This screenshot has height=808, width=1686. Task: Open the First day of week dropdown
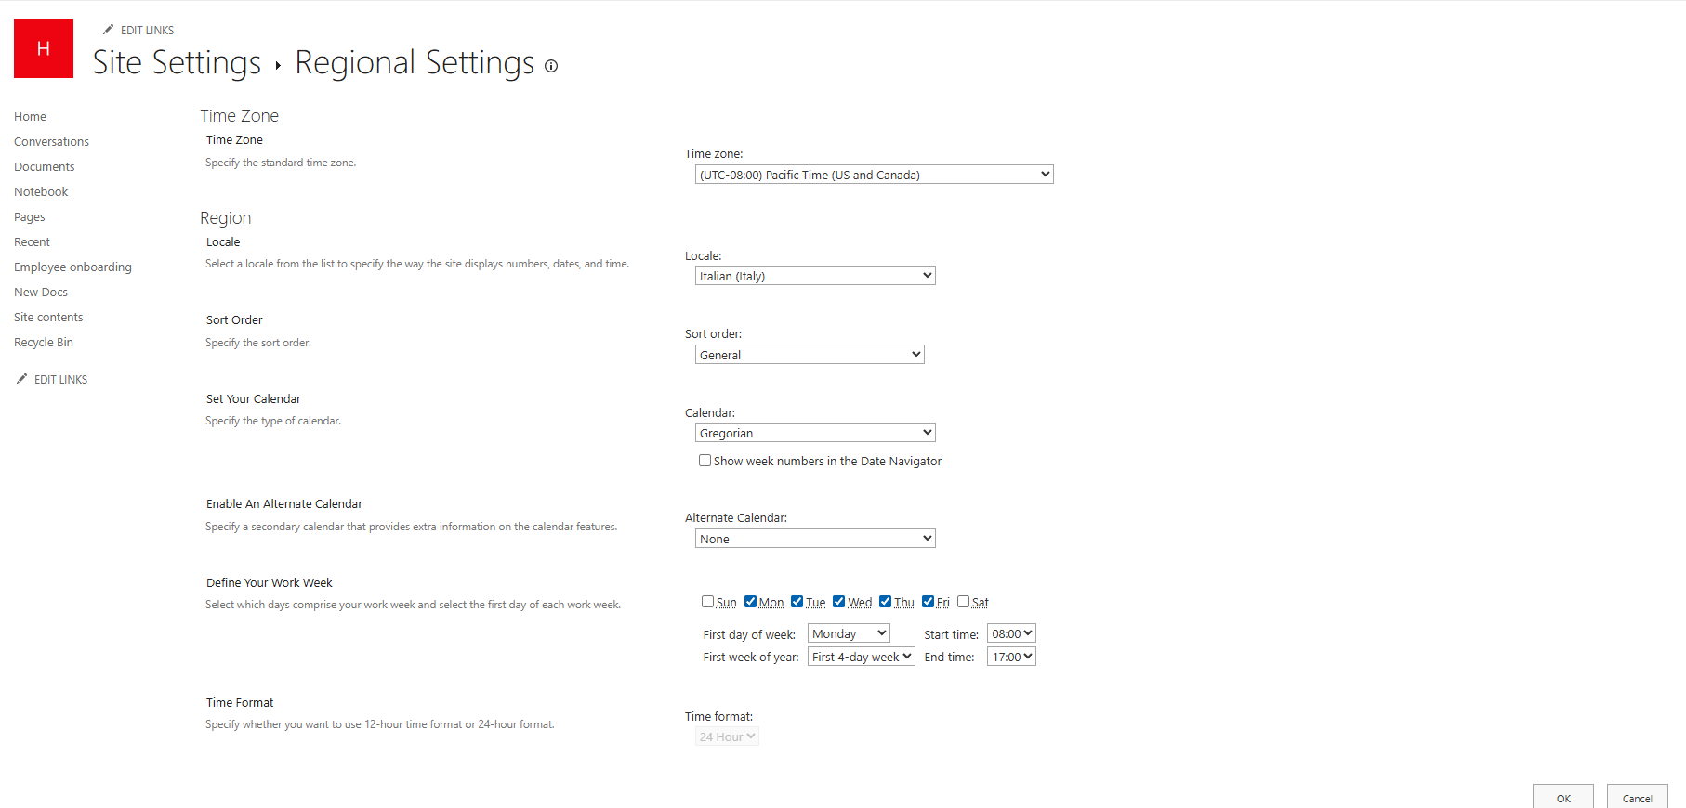(x=849, y=633)
